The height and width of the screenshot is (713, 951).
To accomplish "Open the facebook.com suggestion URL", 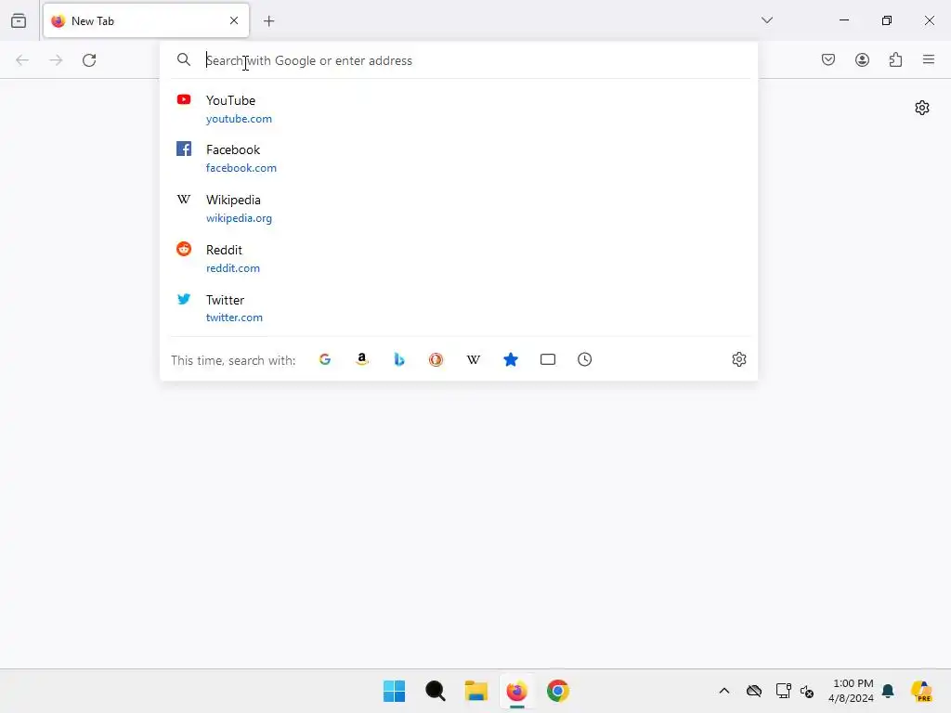I will pos(241,168).
